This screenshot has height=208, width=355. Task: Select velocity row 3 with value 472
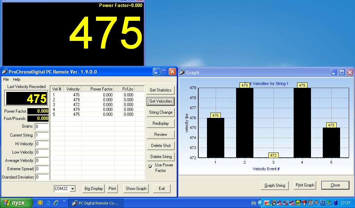[76, 104]
